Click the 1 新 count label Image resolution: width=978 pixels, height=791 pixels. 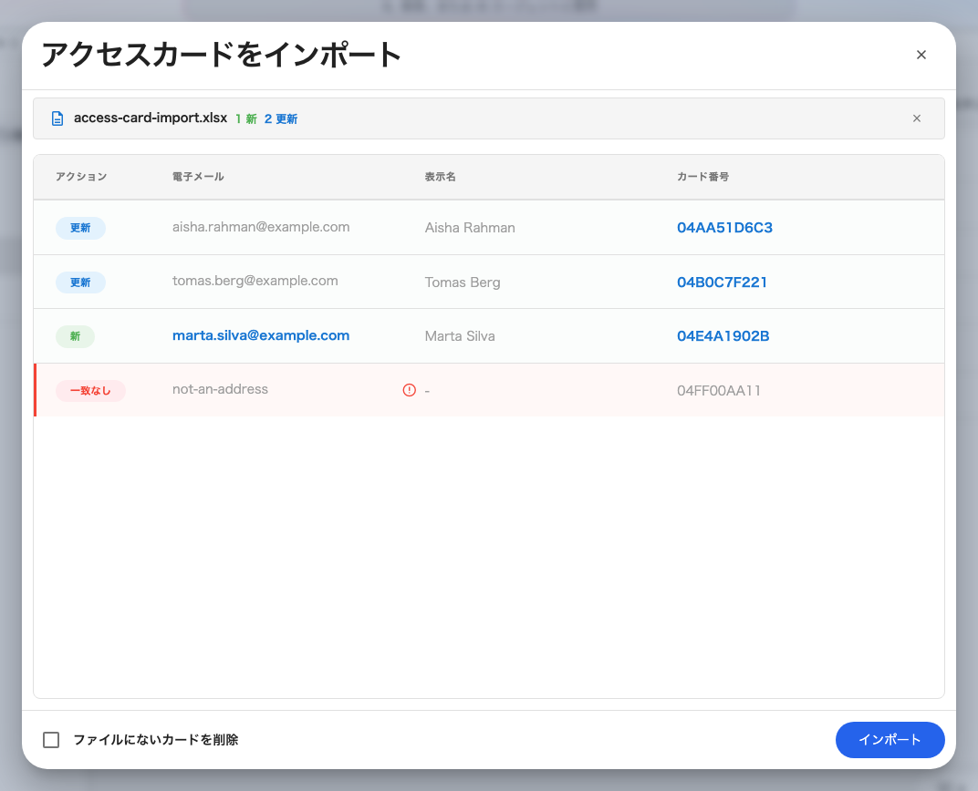245,118
